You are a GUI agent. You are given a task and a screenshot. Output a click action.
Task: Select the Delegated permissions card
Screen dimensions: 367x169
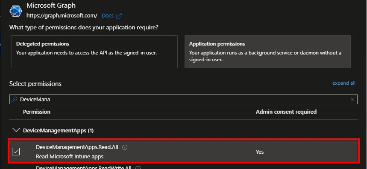tap(94, 52)
